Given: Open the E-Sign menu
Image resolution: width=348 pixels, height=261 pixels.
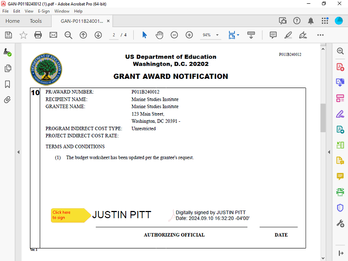Looking at the screenshot, I should click(x=43, y=11).
